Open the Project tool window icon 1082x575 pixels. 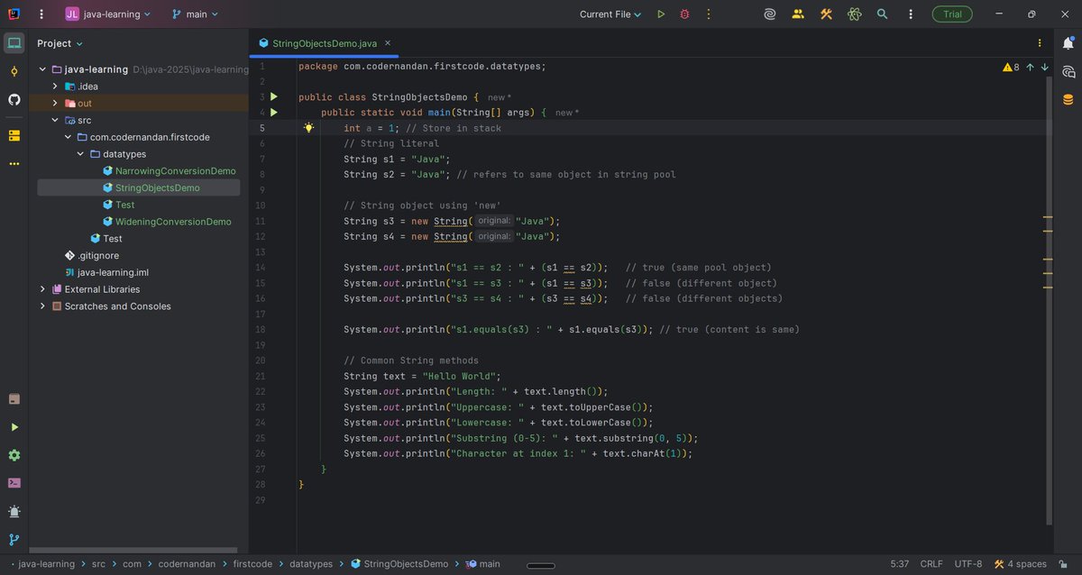[x=14, y=43]
